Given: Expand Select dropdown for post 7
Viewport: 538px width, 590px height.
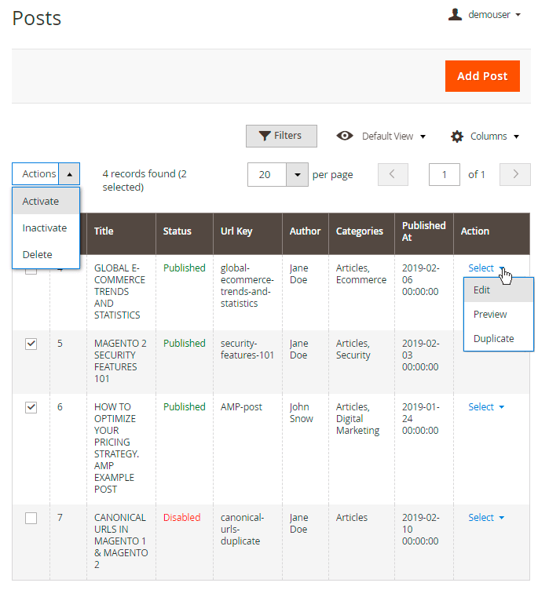Looking at the screenshot, I should point(486,518).
